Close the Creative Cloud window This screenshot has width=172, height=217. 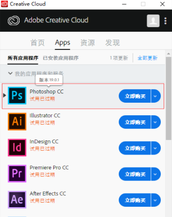162,4
